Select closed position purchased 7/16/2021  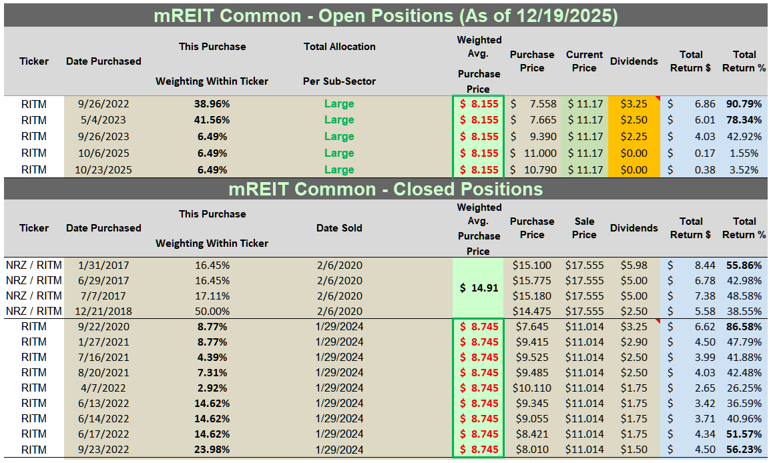coord(103,357)
